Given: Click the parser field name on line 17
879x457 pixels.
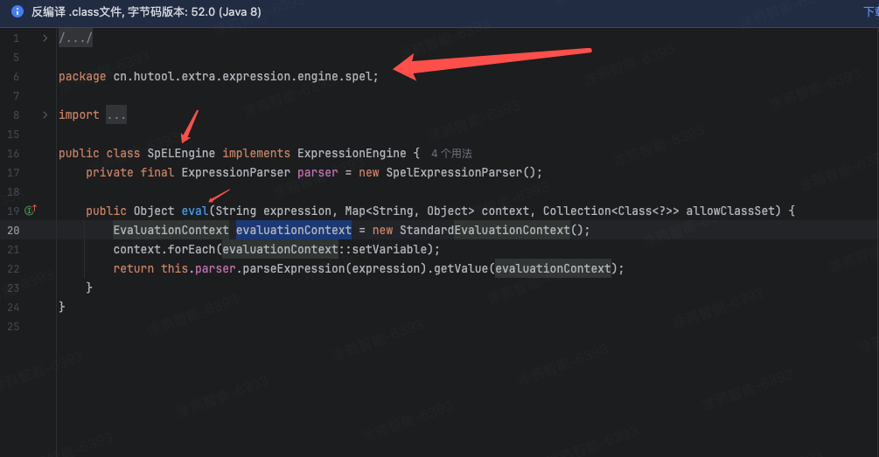Looking at the screenshot, I should tap(317, 172).
